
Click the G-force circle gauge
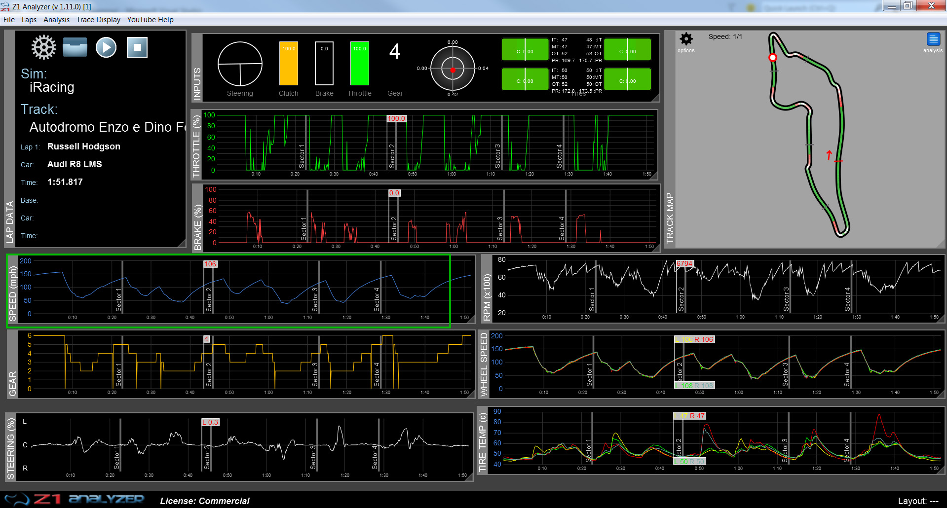click(x=453, y=70)
